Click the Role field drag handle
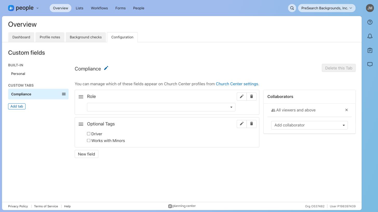 [81, 97]
